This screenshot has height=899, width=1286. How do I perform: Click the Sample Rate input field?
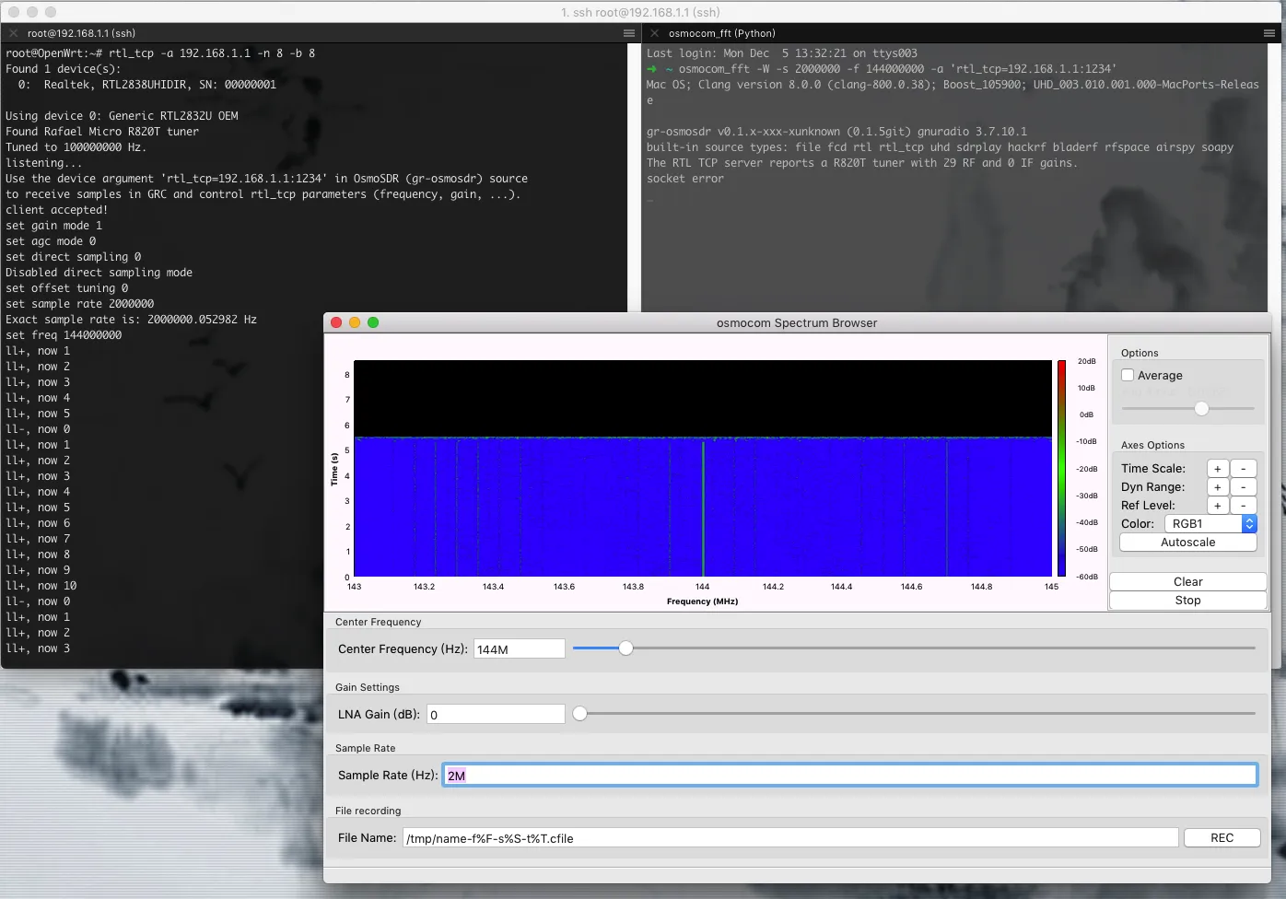(x=850, y=776)
